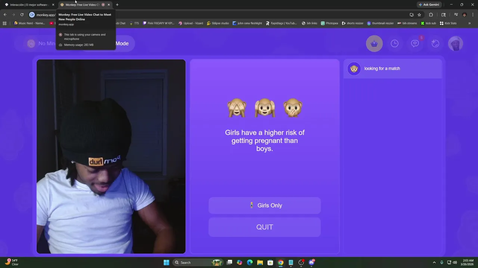Open Kick Stats bookmark

tap(448, 23)
